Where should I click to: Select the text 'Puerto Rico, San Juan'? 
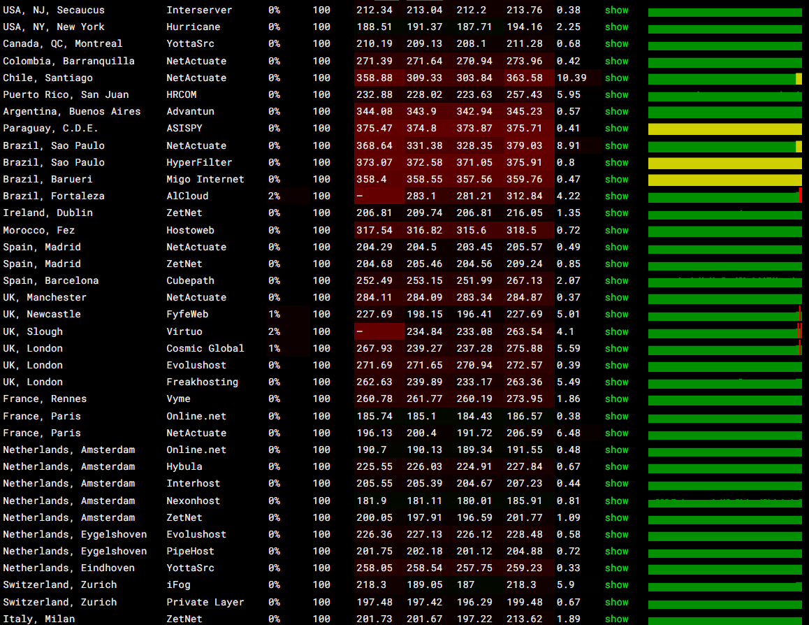coord(66,94)
